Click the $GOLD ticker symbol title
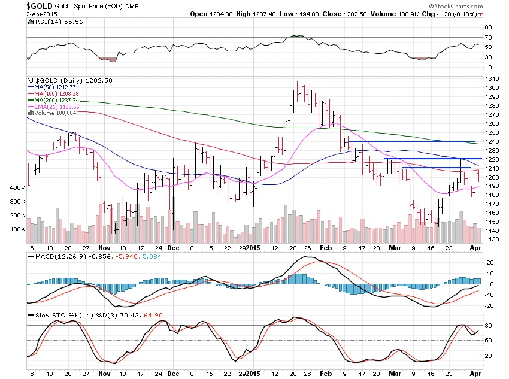509x379 pixels. [x=40, y=6]
